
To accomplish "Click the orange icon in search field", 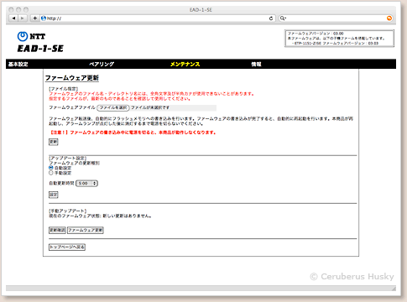I will [389, 18].
